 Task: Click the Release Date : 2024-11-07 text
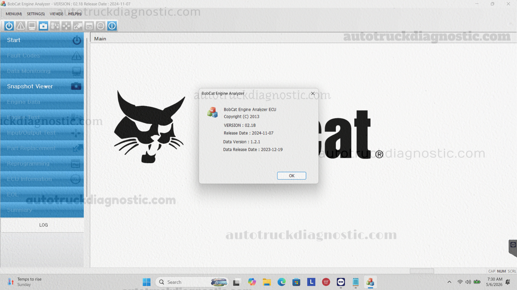tap(249, 133)
